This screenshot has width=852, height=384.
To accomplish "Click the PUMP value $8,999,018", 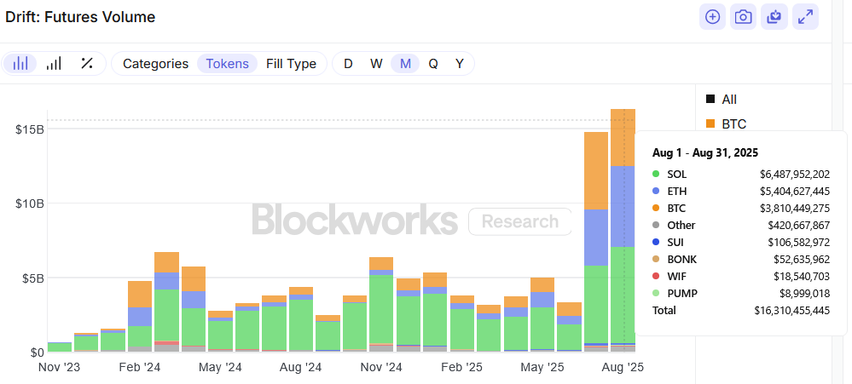I will tap(804, 294).
